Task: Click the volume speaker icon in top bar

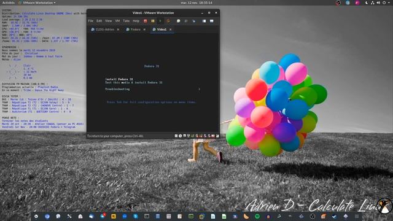Action: click(378, 2)
